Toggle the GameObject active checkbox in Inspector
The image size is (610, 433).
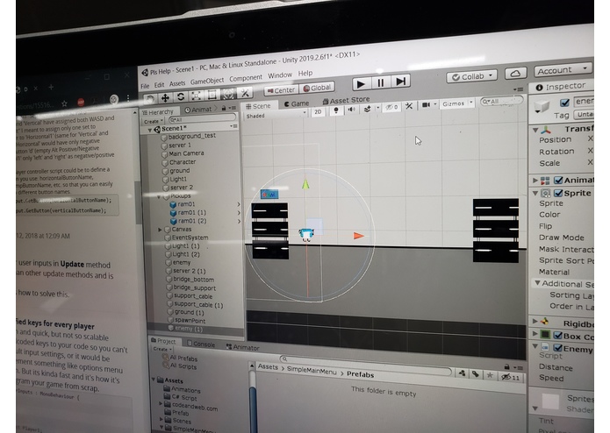point(564,103)
